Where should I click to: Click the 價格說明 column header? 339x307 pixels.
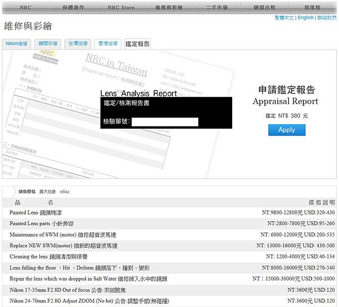321,203
